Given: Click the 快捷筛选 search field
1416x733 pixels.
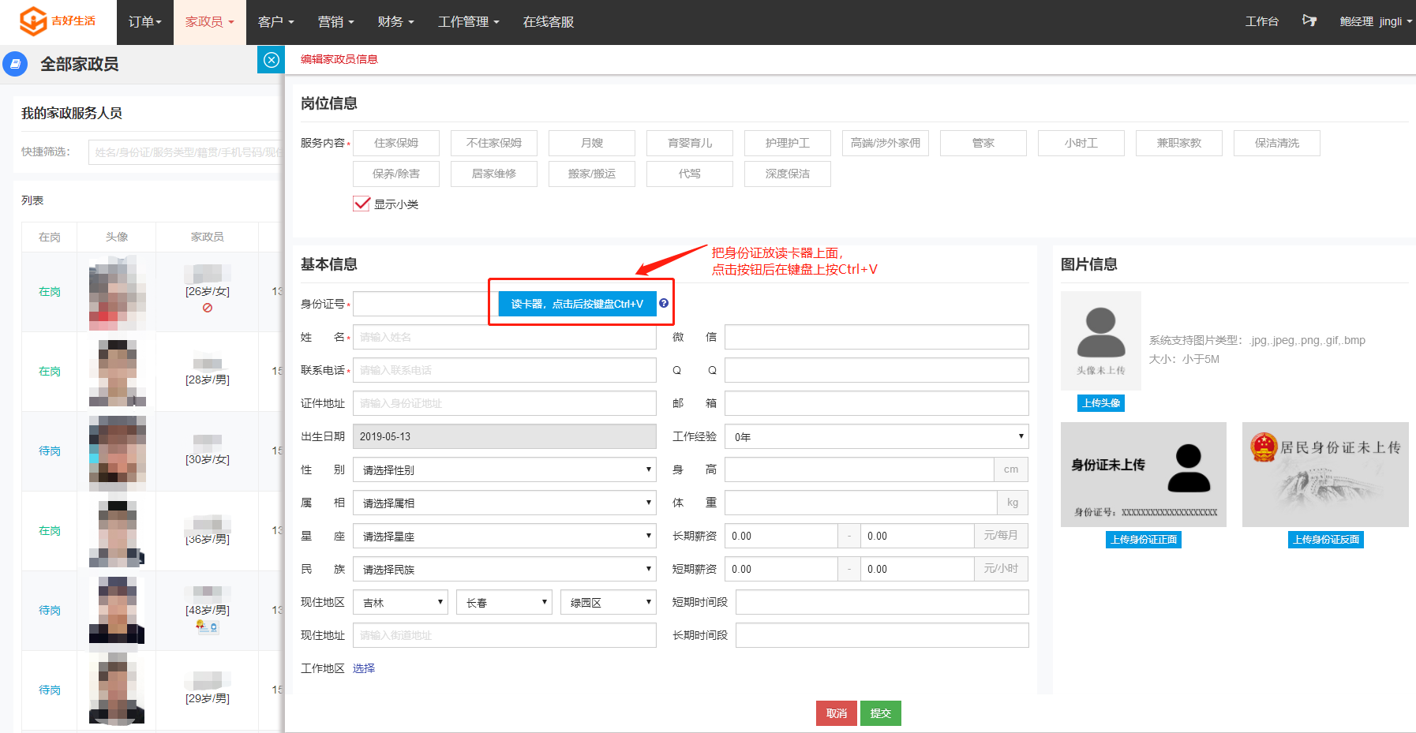Looking at the screenshot, I should 186,151.
